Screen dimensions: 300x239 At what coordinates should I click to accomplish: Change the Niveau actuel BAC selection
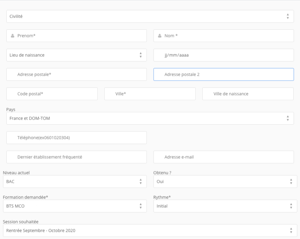pos(75,182)
